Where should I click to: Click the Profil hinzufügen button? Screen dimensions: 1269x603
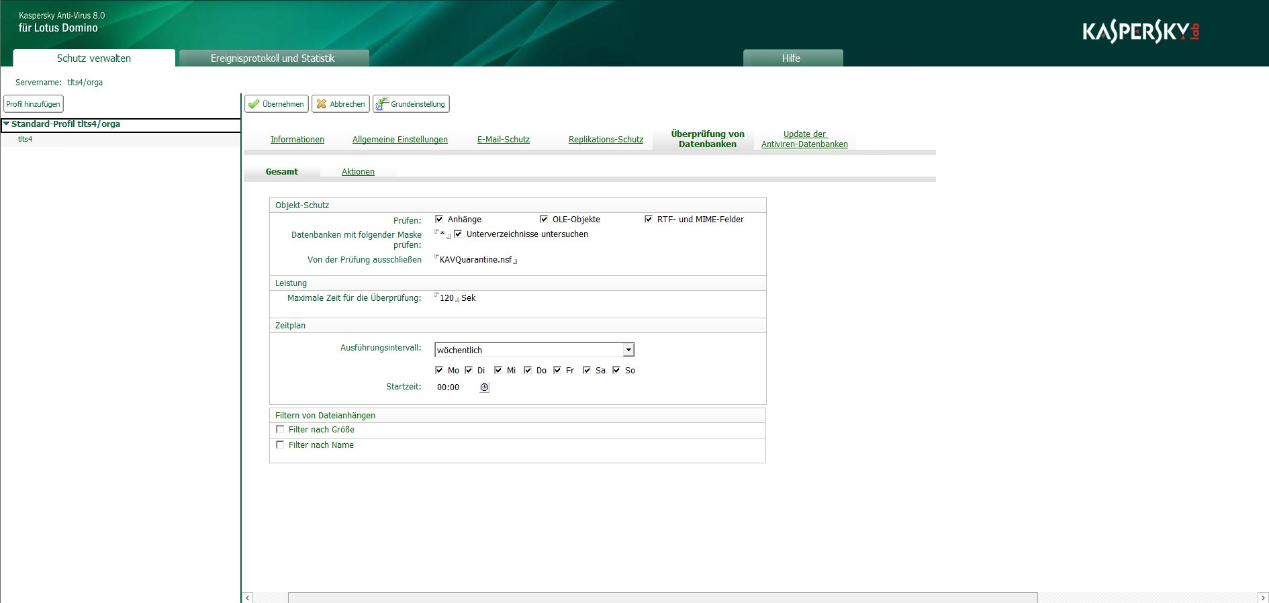tap(34, 104)
